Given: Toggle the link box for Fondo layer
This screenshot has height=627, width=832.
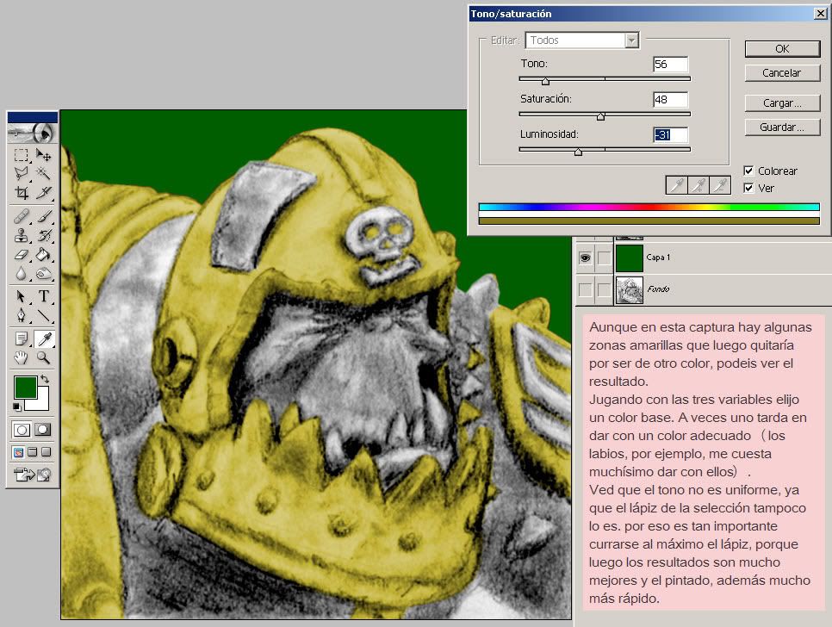Looking at the screenshot, I should point(604,289).
